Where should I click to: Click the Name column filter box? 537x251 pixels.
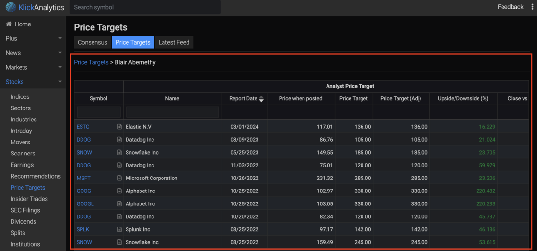tap(173, 112)
